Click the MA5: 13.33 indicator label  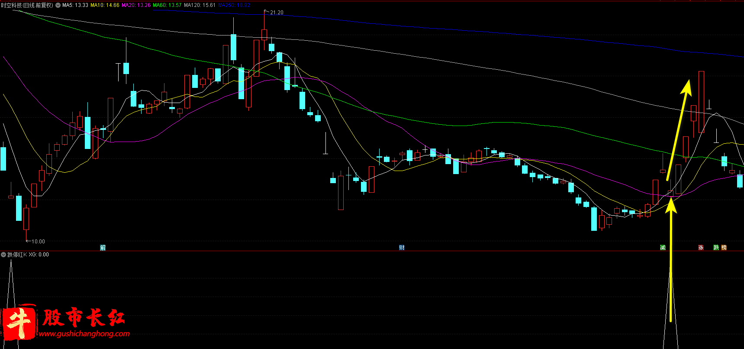(x=75, y=5)
